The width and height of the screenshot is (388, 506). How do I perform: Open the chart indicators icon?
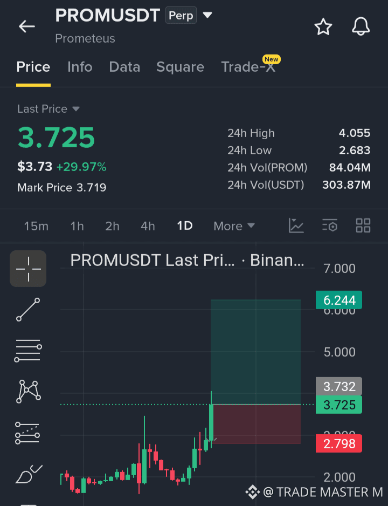(296, 225)
